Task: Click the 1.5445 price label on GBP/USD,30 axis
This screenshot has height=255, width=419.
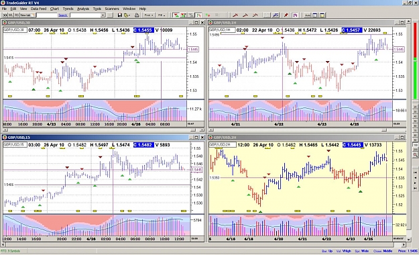Action: [193, 49]
